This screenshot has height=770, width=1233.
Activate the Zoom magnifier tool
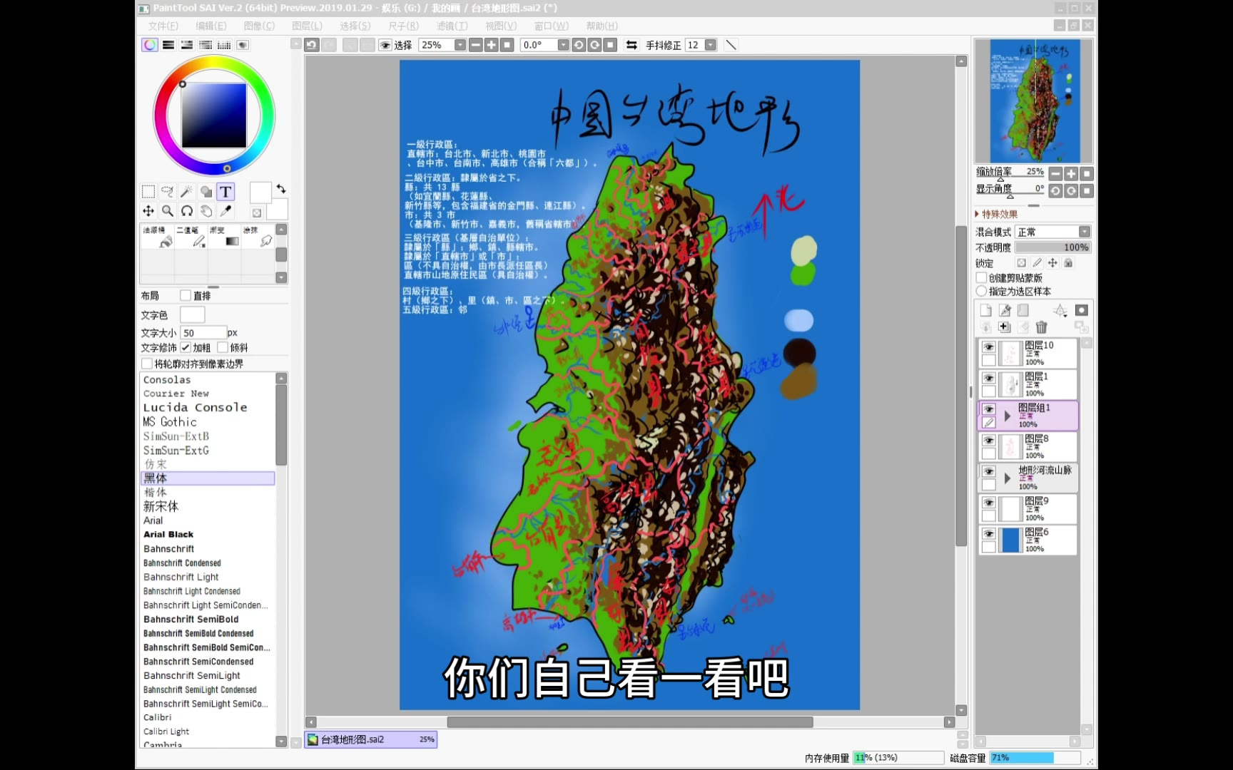click(168, 211)
